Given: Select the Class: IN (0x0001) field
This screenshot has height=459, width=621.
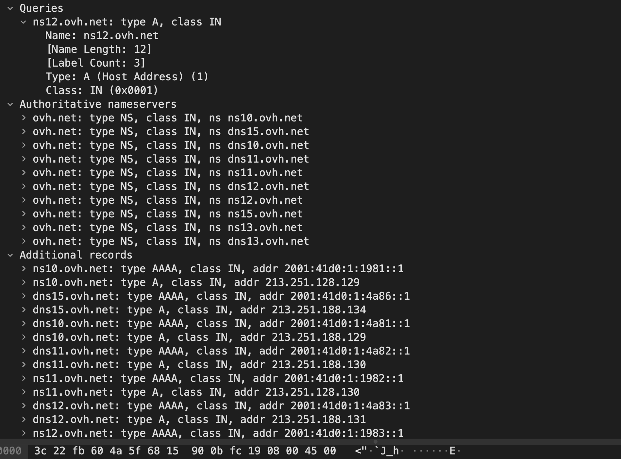Looking at the screenshot, I should pos(102,90).
